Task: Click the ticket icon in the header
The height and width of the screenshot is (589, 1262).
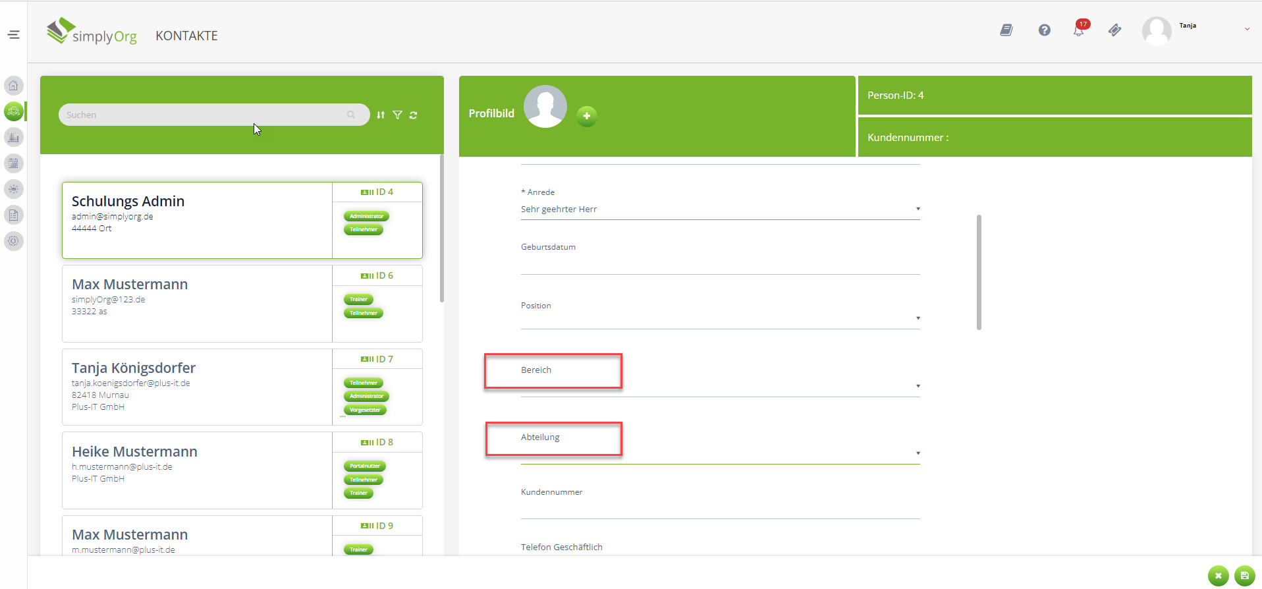Action: tap(1114, 30)
